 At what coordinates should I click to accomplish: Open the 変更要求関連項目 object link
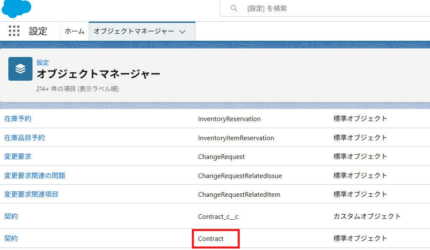(x=31, y=194)
